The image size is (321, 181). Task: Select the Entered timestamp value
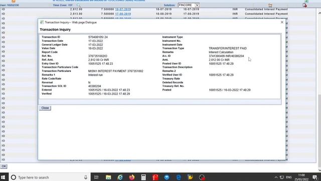point(109,90)
